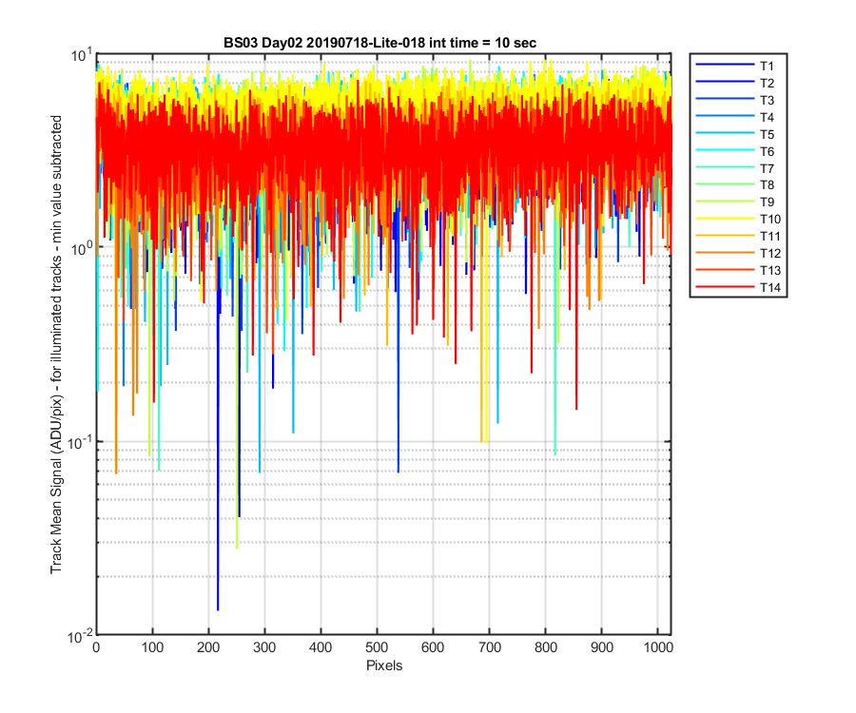Select the T10 legend entry
Viewport: 856px width, 713px height.
(x=738, y=219)
